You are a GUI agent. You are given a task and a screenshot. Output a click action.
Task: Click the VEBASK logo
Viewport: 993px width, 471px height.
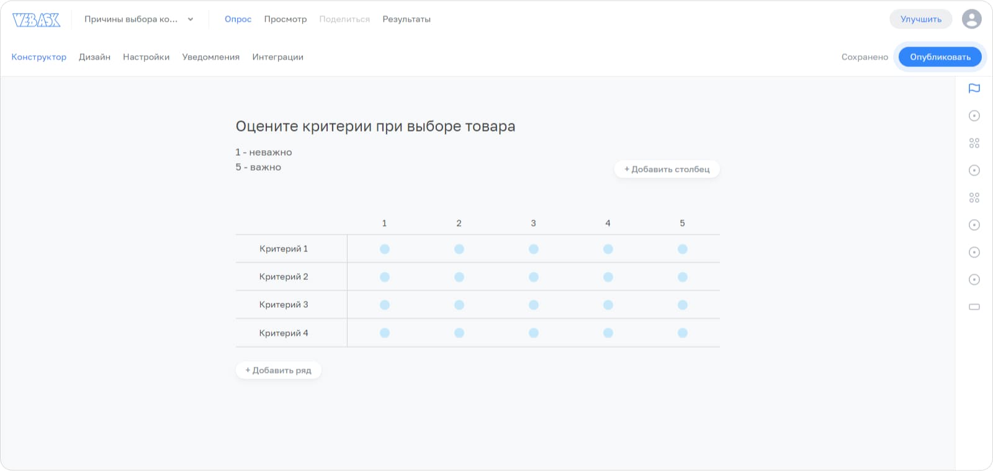tap(37, 20)
